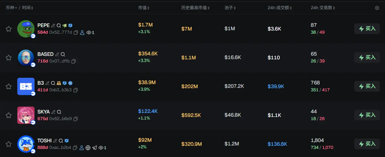Open TOSHI's Telegram link icon

(94, 148)
